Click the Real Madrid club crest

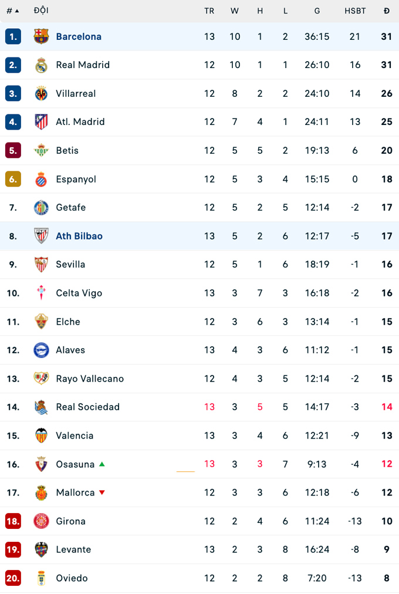click(41, 65)
